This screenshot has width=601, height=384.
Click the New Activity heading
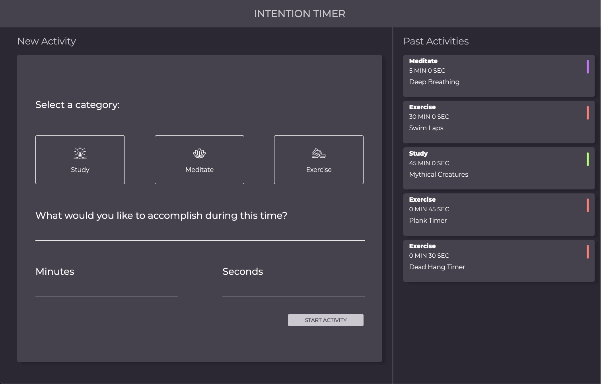(47, 41)
